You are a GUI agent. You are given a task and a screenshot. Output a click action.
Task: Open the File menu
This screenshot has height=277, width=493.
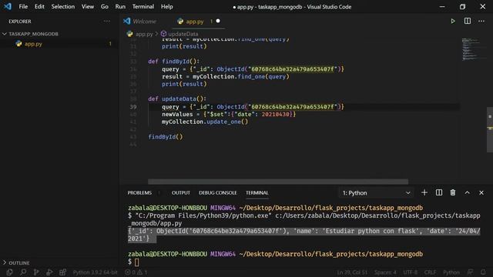coord(23,7)
